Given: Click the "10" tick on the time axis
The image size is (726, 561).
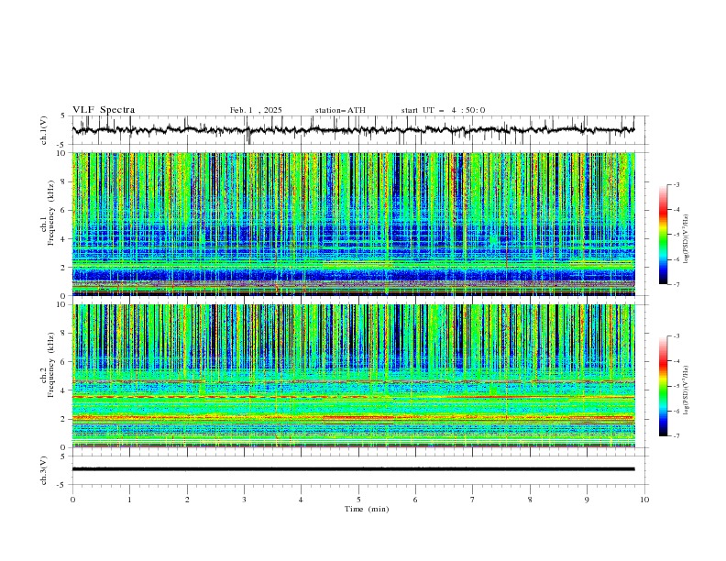Looking at the screenshot, I should pos(644,500).
